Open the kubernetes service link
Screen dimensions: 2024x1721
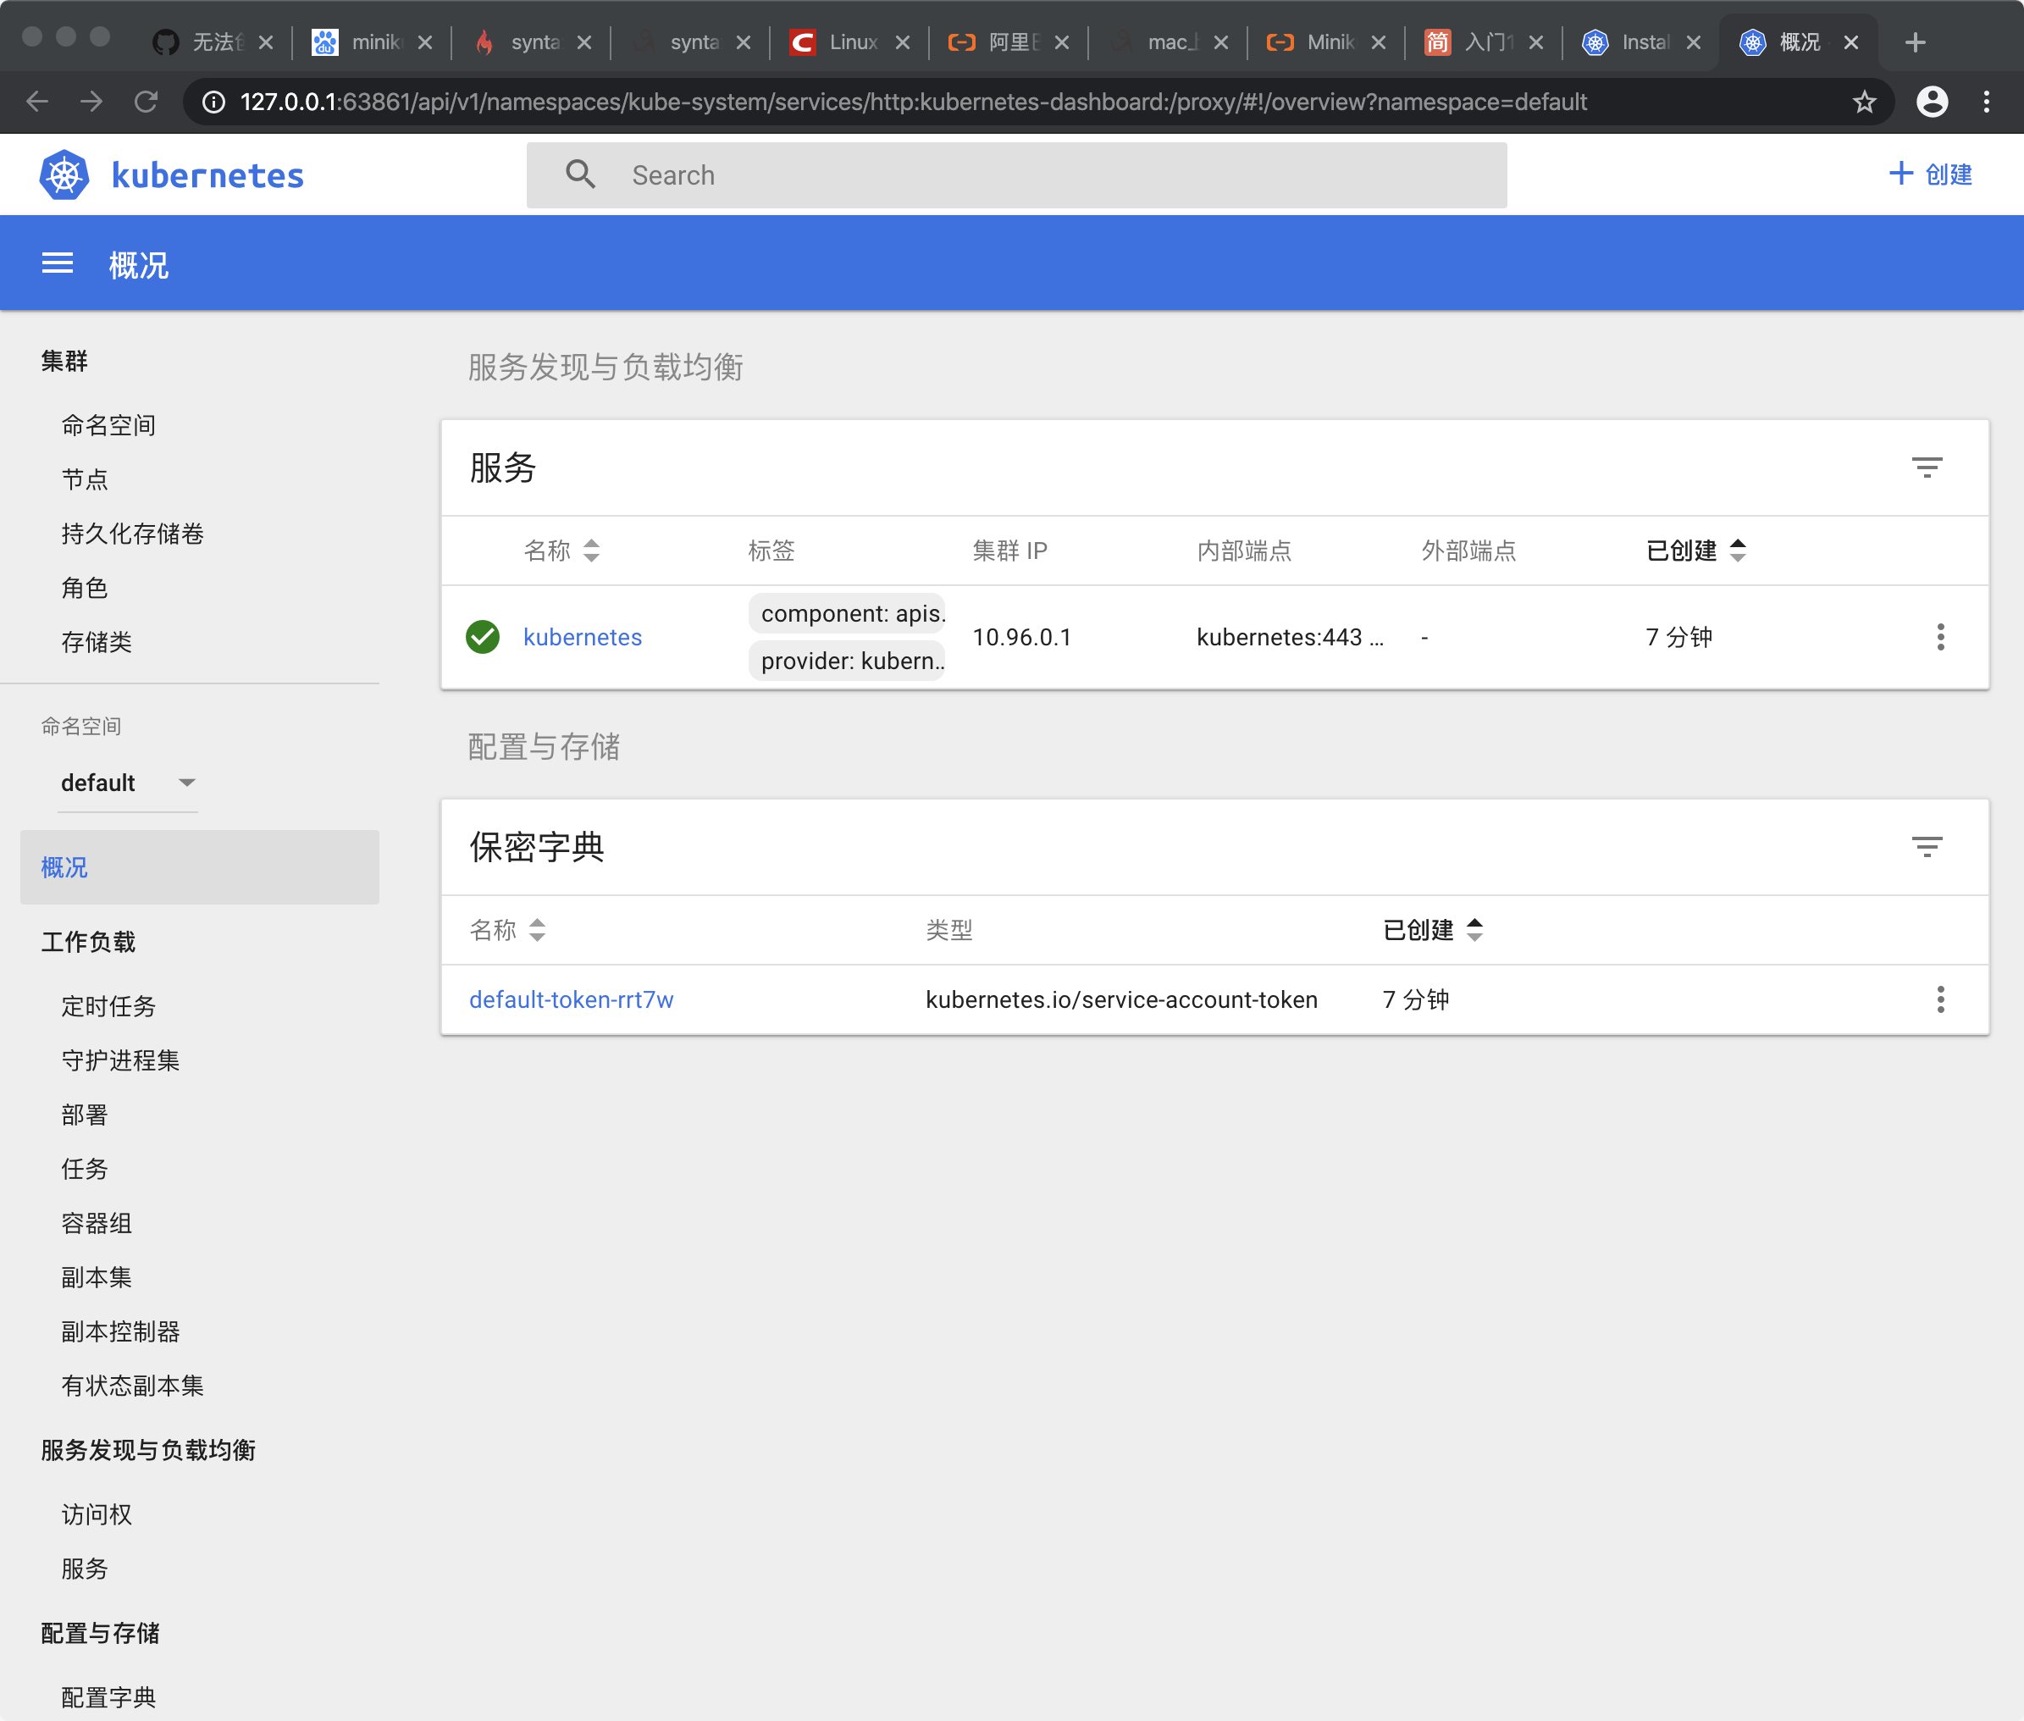583,637
